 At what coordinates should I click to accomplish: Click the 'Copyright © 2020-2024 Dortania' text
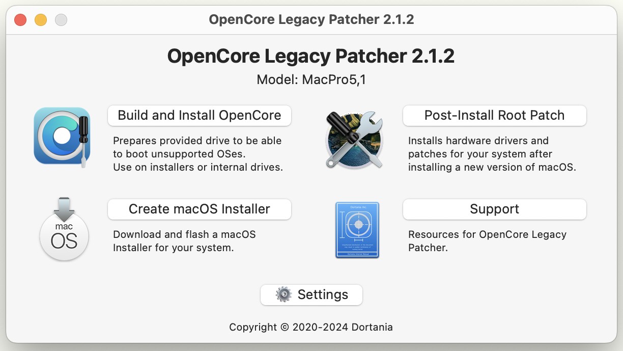pyautogui.click(x=311, y=327)
